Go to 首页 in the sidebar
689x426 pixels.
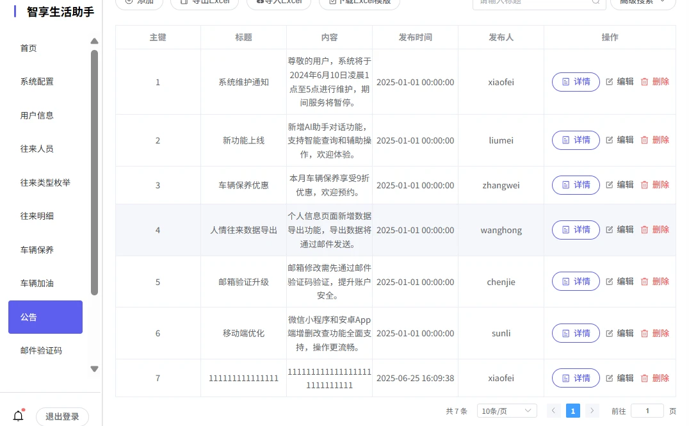coord(29,48)
